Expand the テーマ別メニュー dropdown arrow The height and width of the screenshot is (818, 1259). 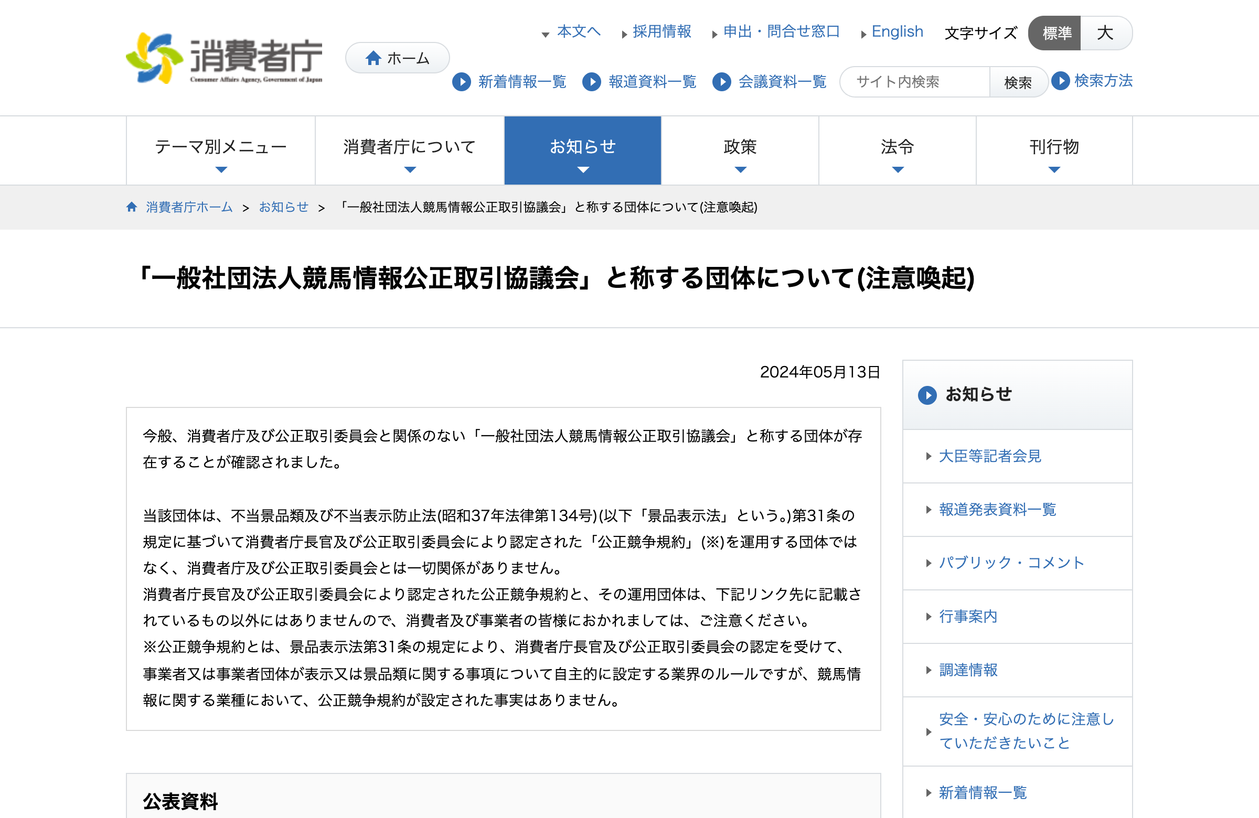click(221, 170)
